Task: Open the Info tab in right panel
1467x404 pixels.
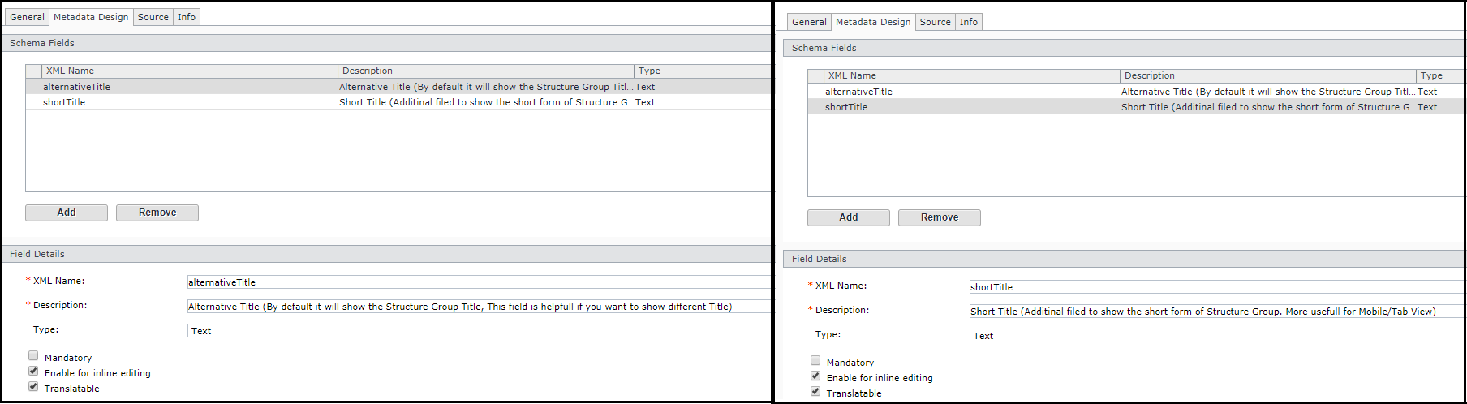Action: coord(968,22)
